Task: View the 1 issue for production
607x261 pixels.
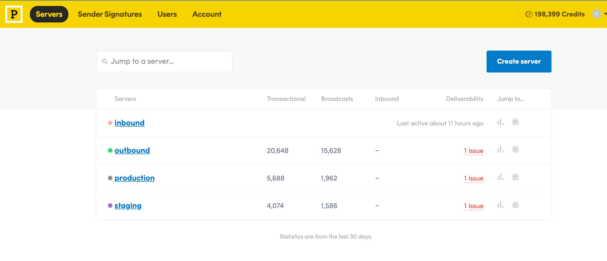Action: pos(473,178)
